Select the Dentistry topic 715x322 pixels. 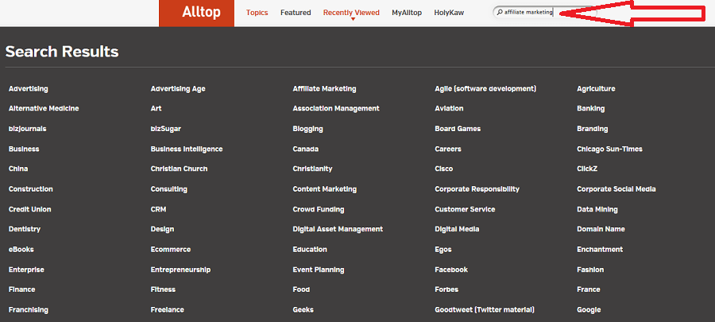25,229
